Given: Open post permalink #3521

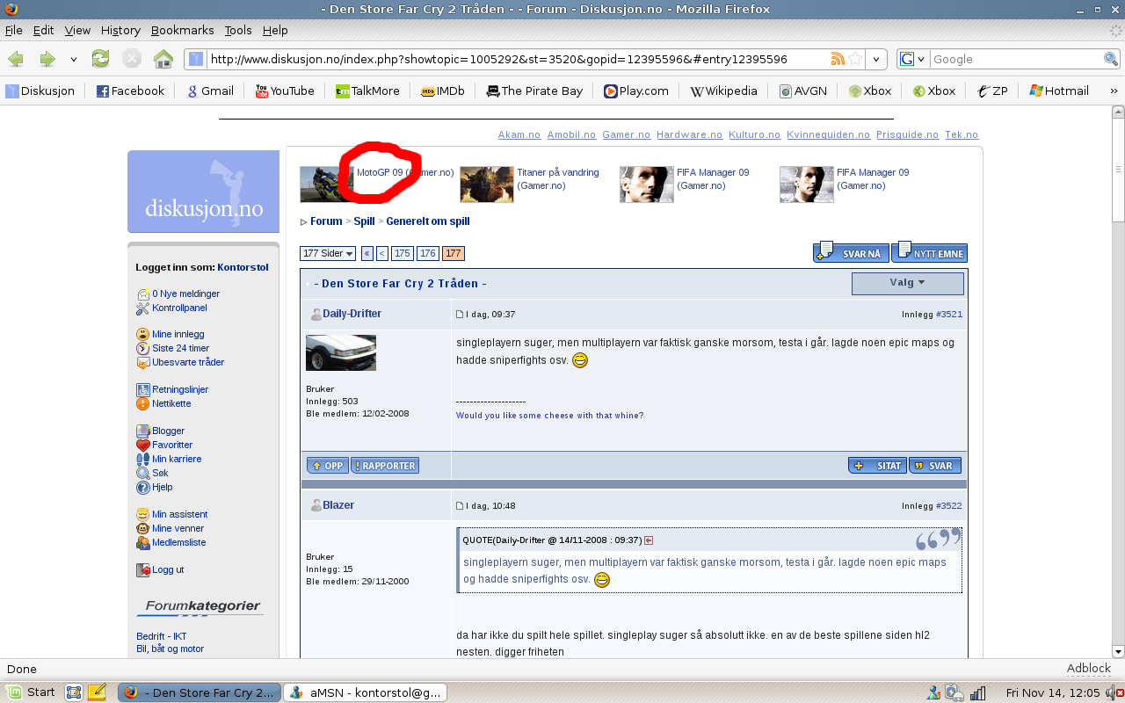Looking at the screenshot, I should [949, 314].
